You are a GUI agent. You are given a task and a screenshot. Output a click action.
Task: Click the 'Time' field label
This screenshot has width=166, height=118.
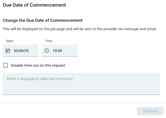click(x=49, y=41)
